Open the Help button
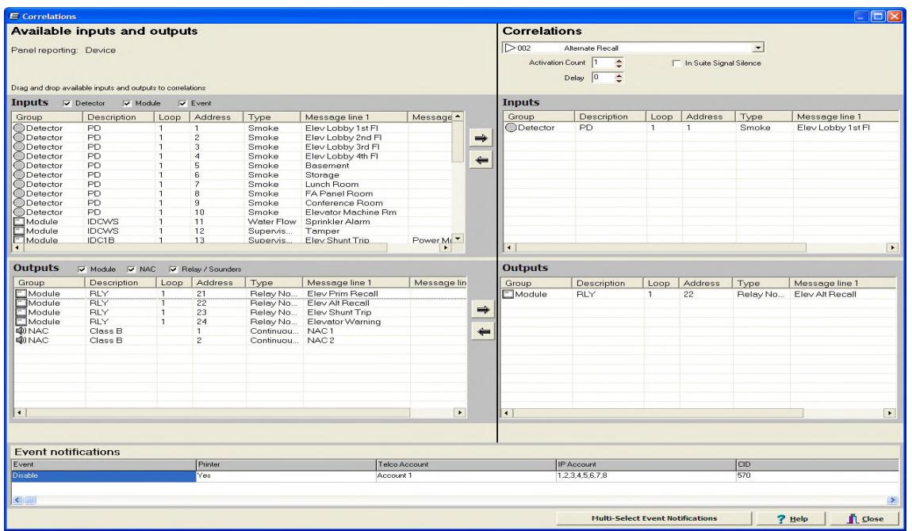 [791, 519]
